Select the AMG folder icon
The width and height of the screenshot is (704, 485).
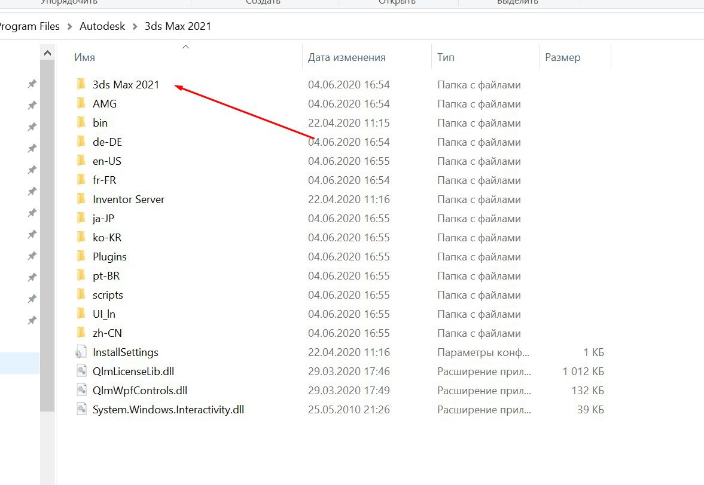tap(81, 103)
